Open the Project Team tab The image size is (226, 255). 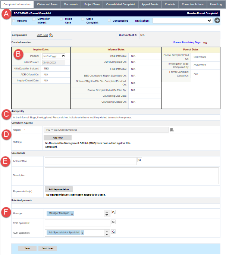coord(92,4)
